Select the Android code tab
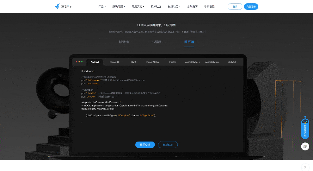Screen dimensions: 313x171 (95, 62)
